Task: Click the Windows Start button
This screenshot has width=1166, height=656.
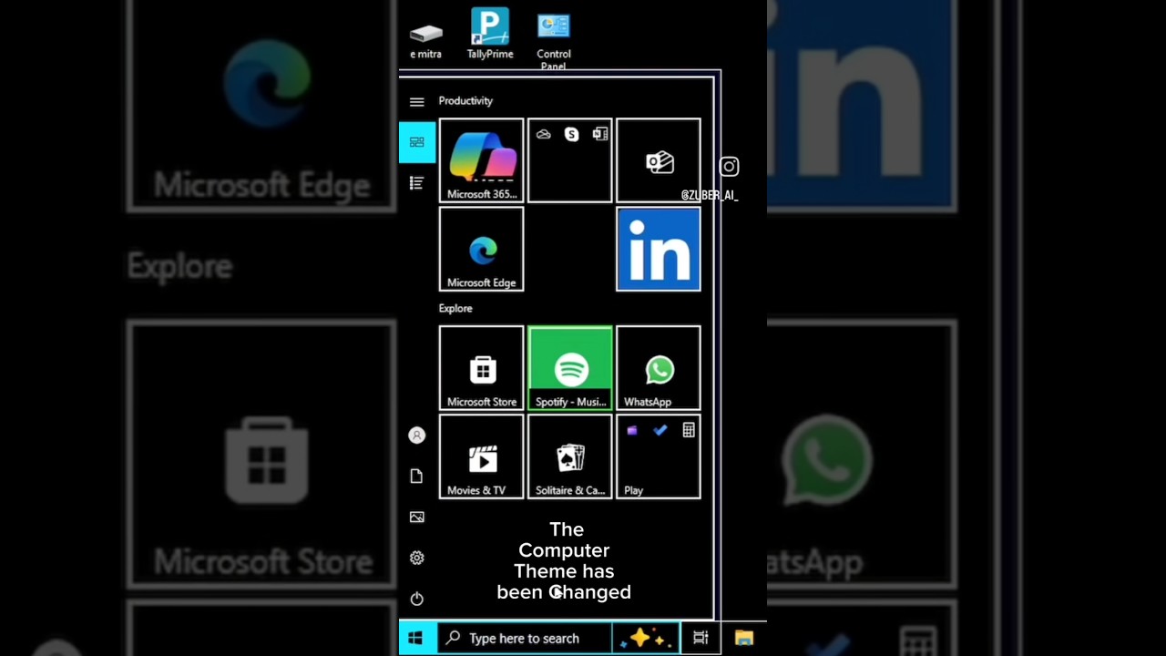Action: tap(416, 638)
